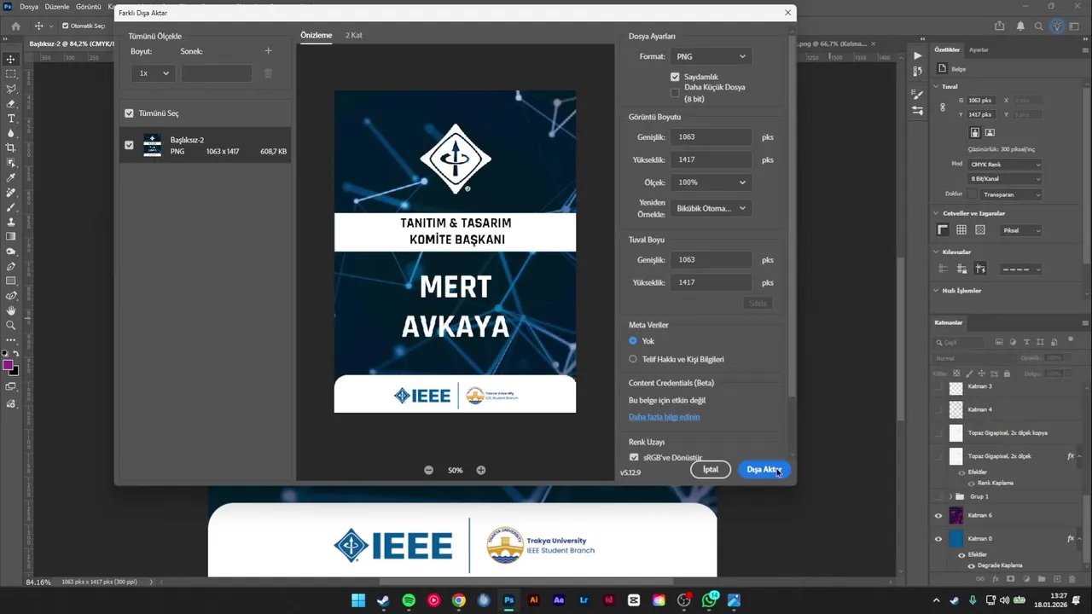Click the Sonek suffix input field
The height and width of the screenshot is (614, 1092).
click(x=216, y=73)
